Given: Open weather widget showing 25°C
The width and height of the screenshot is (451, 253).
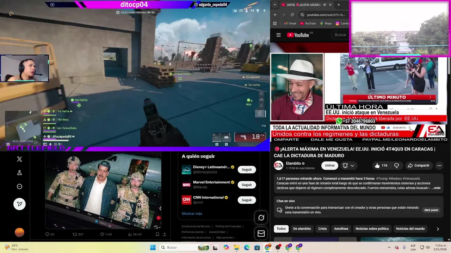Looking at the screenshot, I should coord(17,247).
